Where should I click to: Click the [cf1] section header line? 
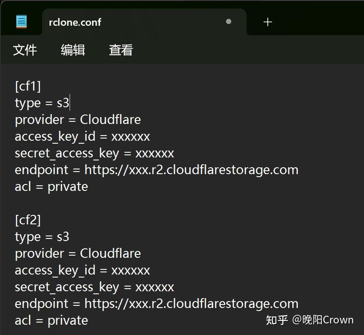(x=29, y=86)
